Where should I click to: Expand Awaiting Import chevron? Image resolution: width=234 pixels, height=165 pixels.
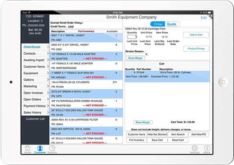click(x=48, y=60)
